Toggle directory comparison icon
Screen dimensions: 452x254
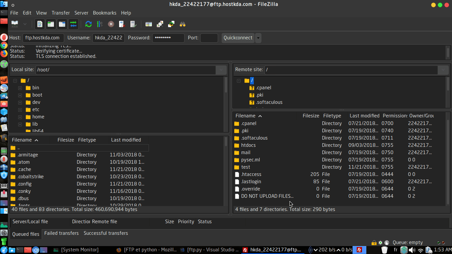160,24
